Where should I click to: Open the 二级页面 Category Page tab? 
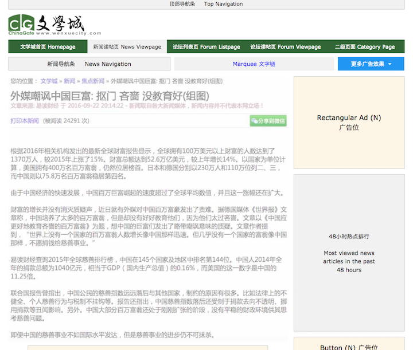pos(365,47)
